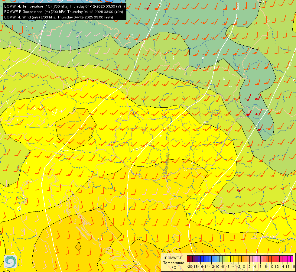This screenshot has height=272, width=296.
Task: Pick the bright yellow swatch at -6
Action: 229,259
